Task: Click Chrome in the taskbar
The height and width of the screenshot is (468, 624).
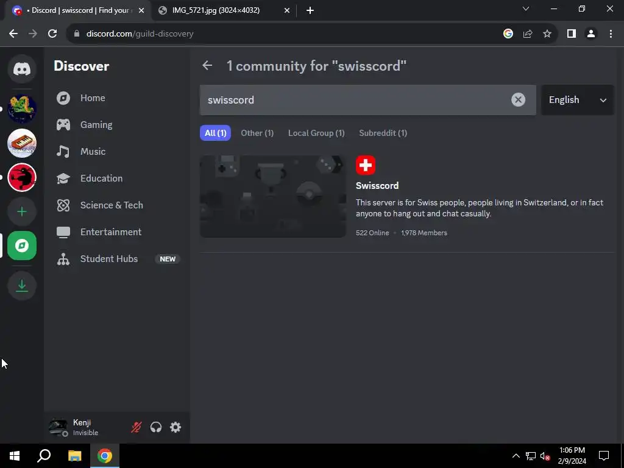Action: coord(105,456)
